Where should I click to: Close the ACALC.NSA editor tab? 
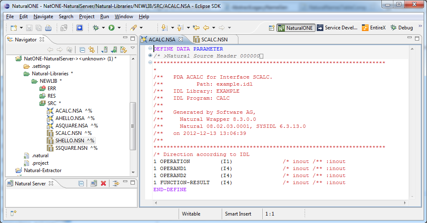click(x=181, y=39)
